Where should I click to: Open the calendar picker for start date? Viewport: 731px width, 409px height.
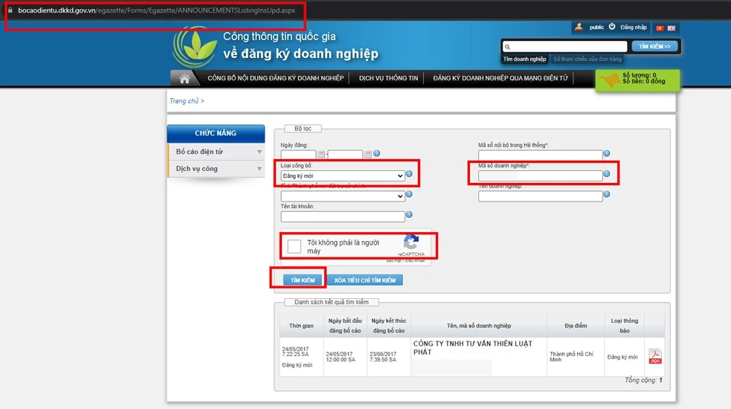321,154
